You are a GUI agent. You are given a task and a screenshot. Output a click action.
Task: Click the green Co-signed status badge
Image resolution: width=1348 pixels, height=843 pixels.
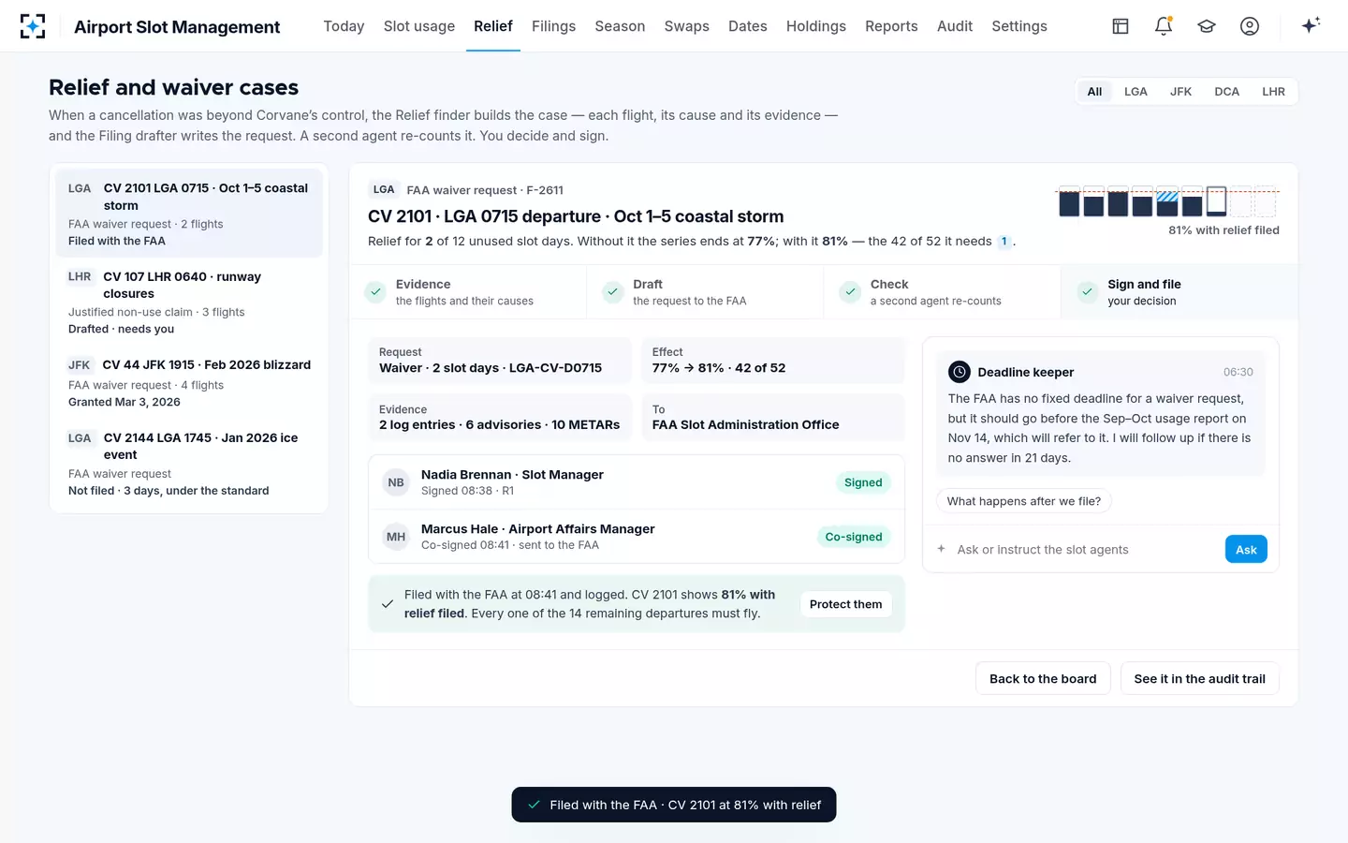coord(854,537)
